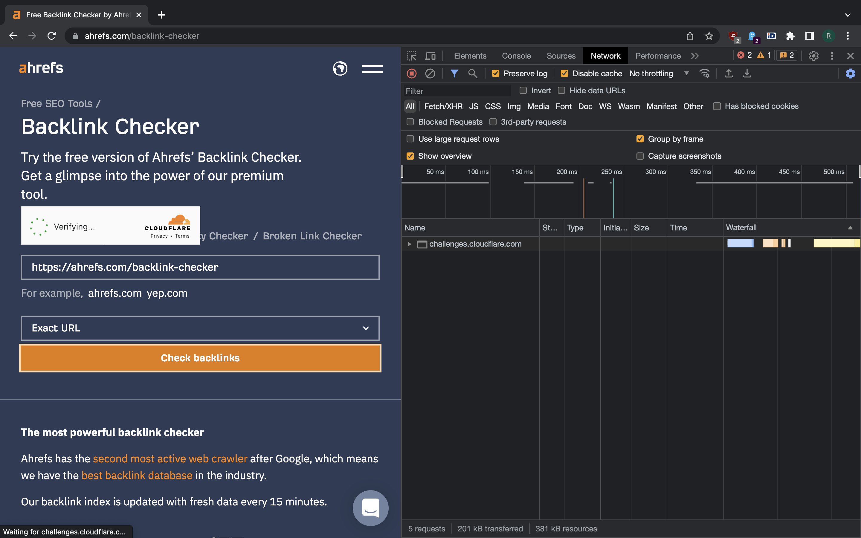The width and height of the screenshot is (861, 538).
Task: Filter requests by Img type
Action: (514, 106)
